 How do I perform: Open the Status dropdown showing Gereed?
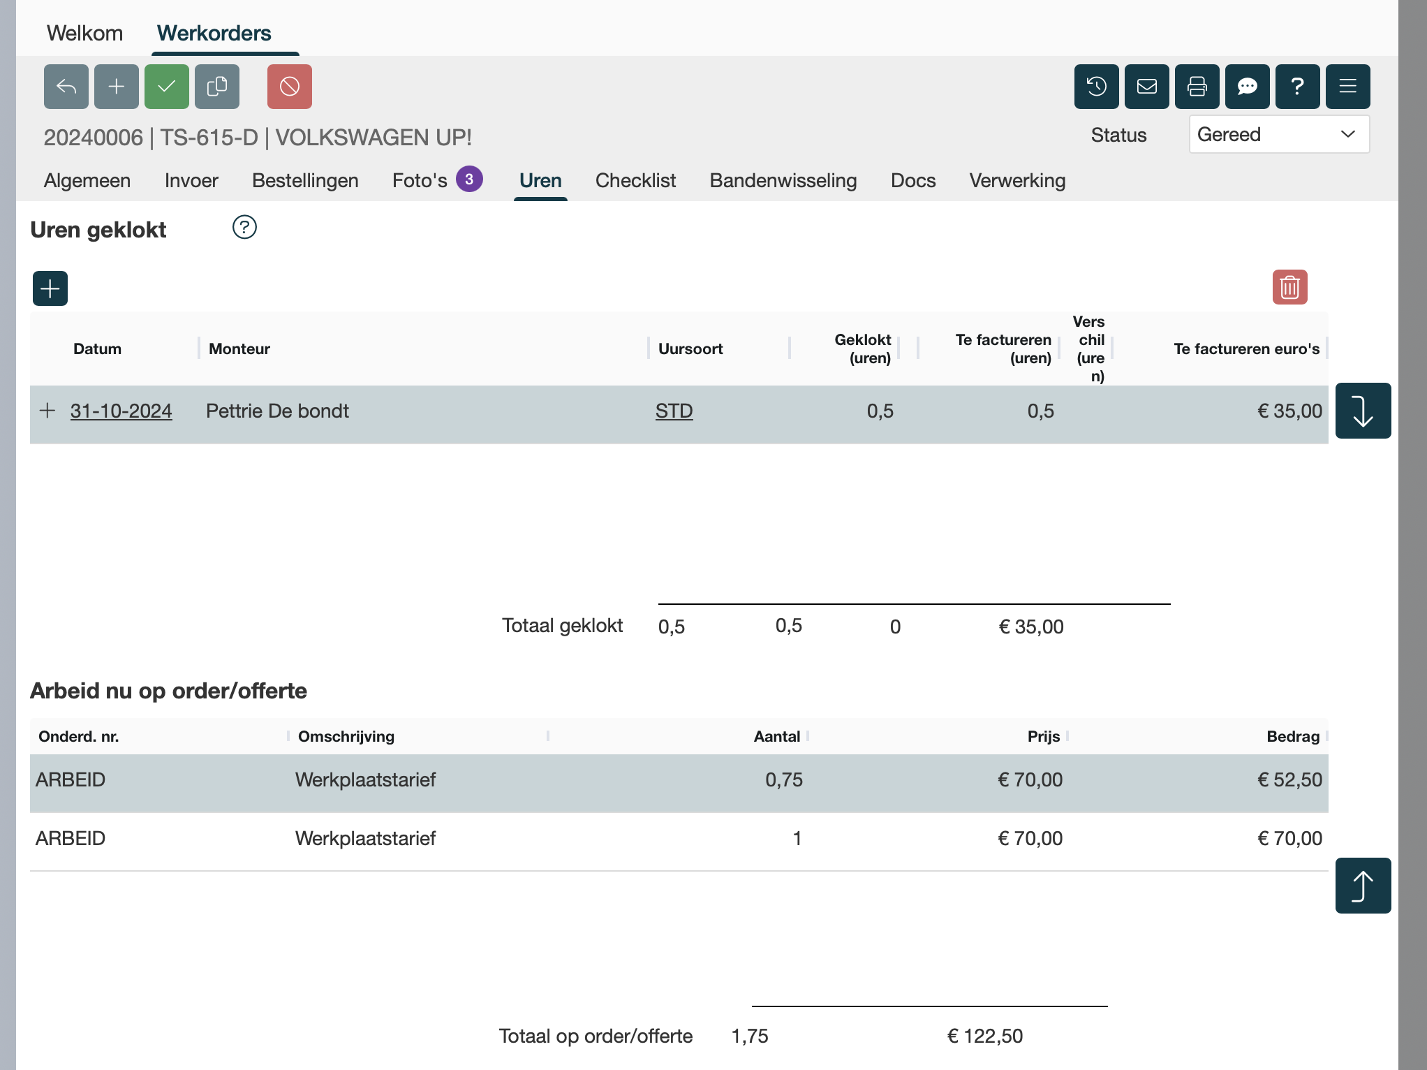[x=1279, y=134]
